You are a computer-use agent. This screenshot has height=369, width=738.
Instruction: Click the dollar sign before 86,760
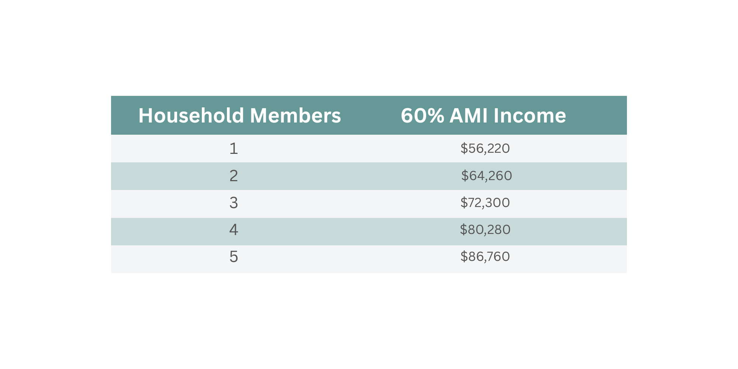pos(464,256)
